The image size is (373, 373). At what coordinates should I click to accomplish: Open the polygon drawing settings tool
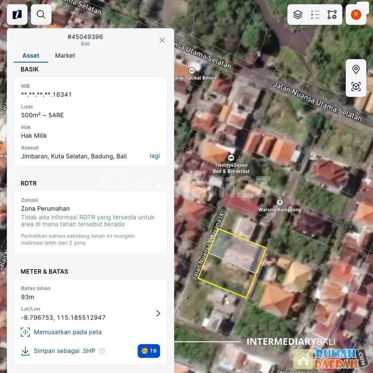click(x=332, y=14)
